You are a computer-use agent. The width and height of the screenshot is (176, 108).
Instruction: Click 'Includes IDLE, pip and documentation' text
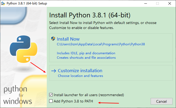coord(86,53)
